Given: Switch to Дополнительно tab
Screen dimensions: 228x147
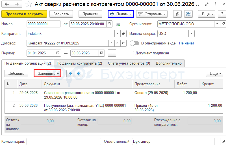Looking at the screenshot, I should [169, 63].
